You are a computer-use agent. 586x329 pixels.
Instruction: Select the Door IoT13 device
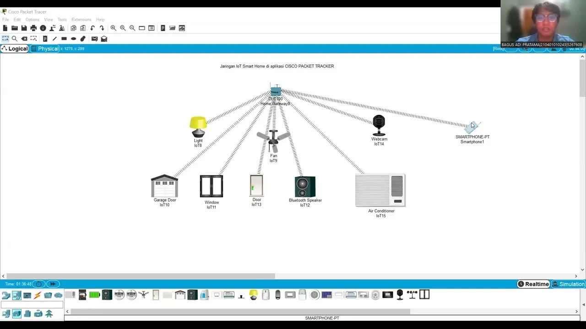(256, 185)
